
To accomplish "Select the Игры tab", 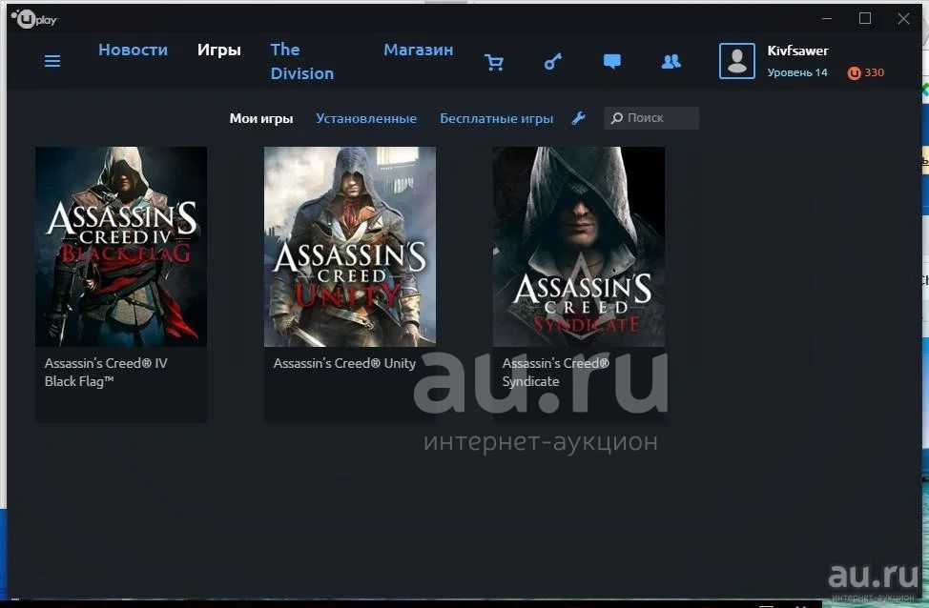I will tap(219, 50).
